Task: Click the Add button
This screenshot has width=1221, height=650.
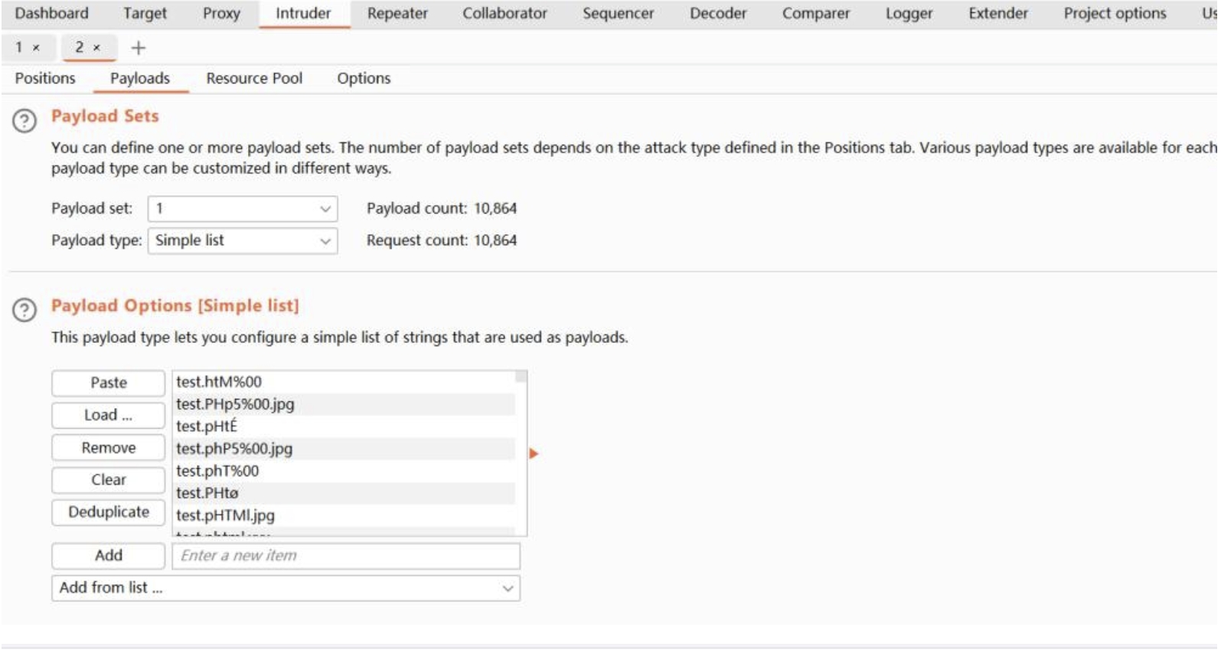Action: pos(109,556)
